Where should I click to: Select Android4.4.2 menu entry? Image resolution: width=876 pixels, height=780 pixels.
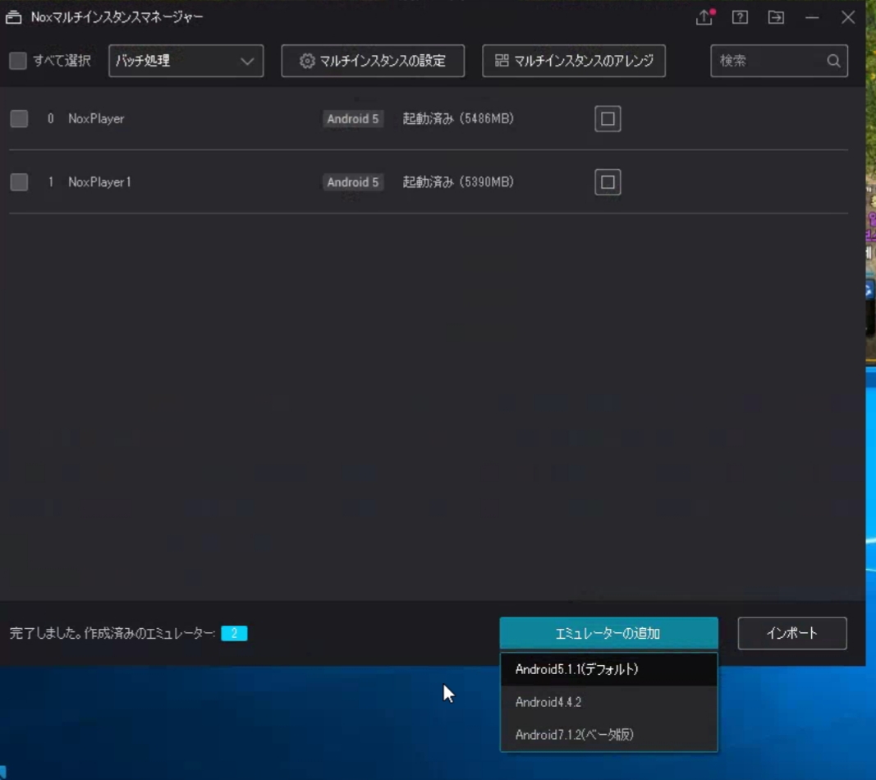[x=609, y=702]
